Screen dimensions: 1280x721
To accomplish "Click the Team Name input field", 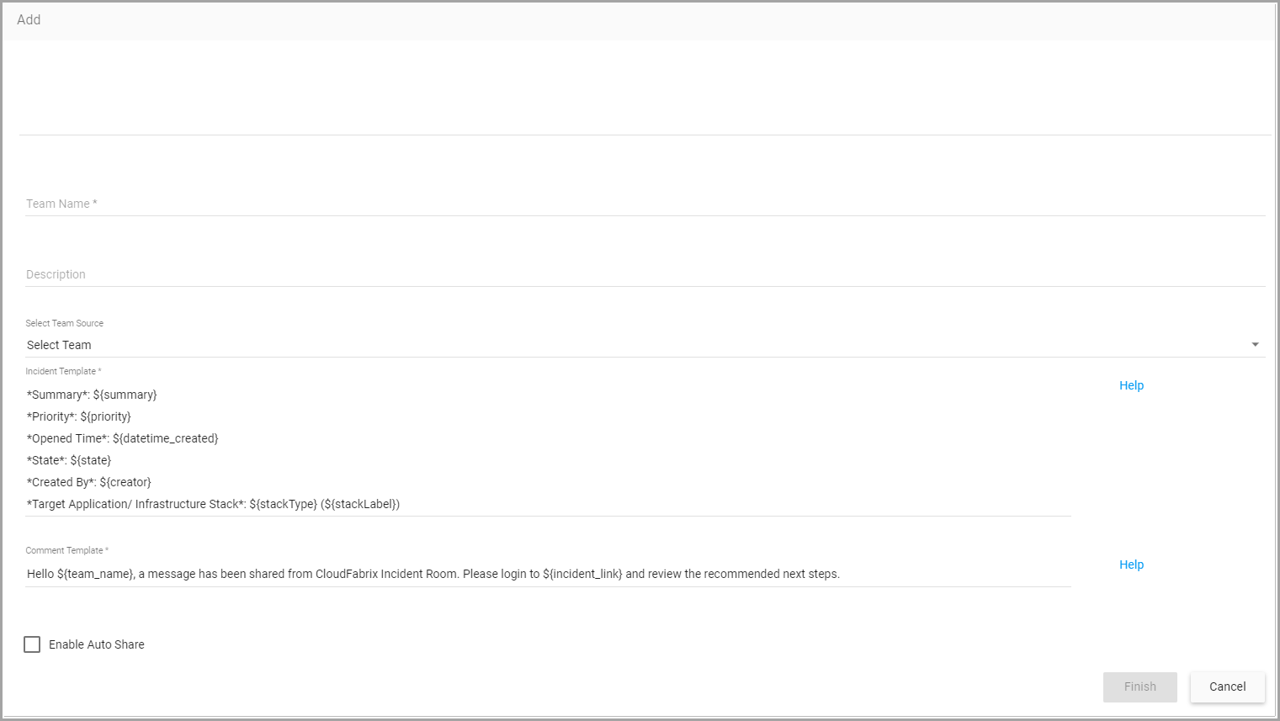I will coord(645,204).
